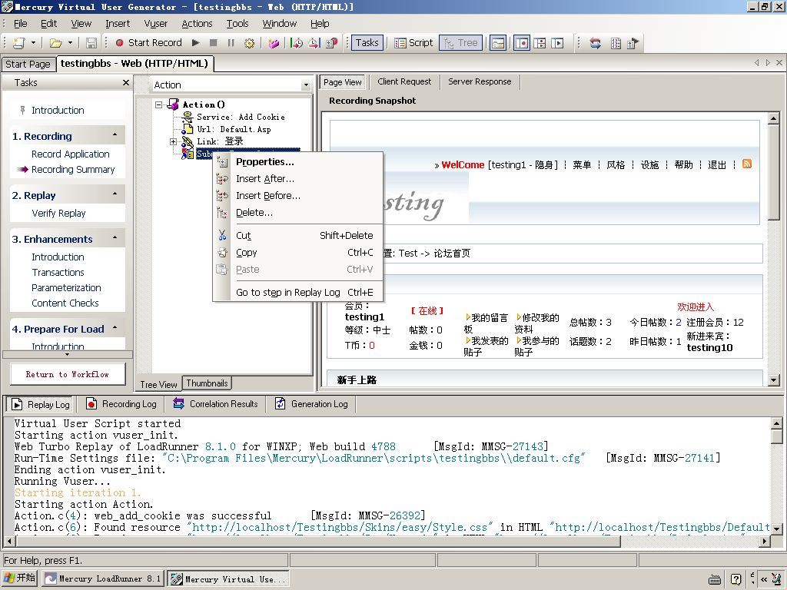Switch to Mercury LoadRunner 8.1 taskbar item
This screenshot has height=590, width=787.
tap(103, 578)
